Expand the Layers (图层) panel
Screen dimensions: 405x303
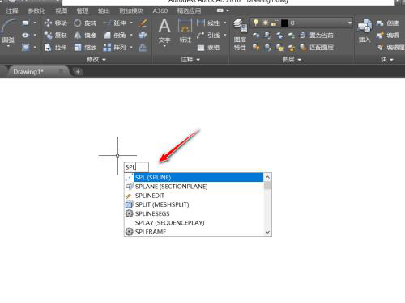(292, 59)
